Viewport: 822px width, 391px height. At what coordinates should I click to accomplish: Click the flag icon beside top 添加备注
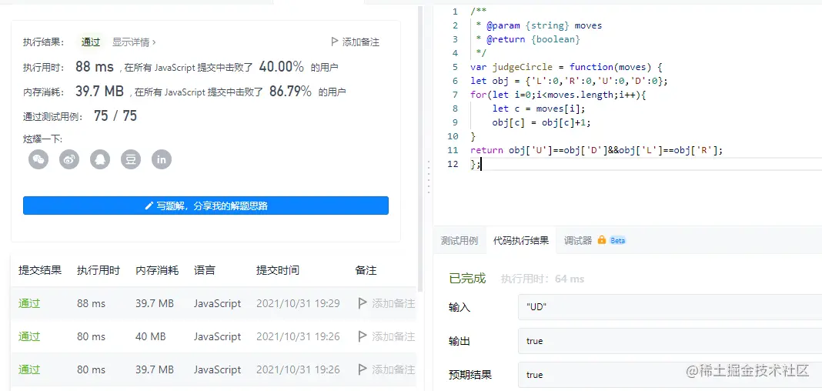335,42
